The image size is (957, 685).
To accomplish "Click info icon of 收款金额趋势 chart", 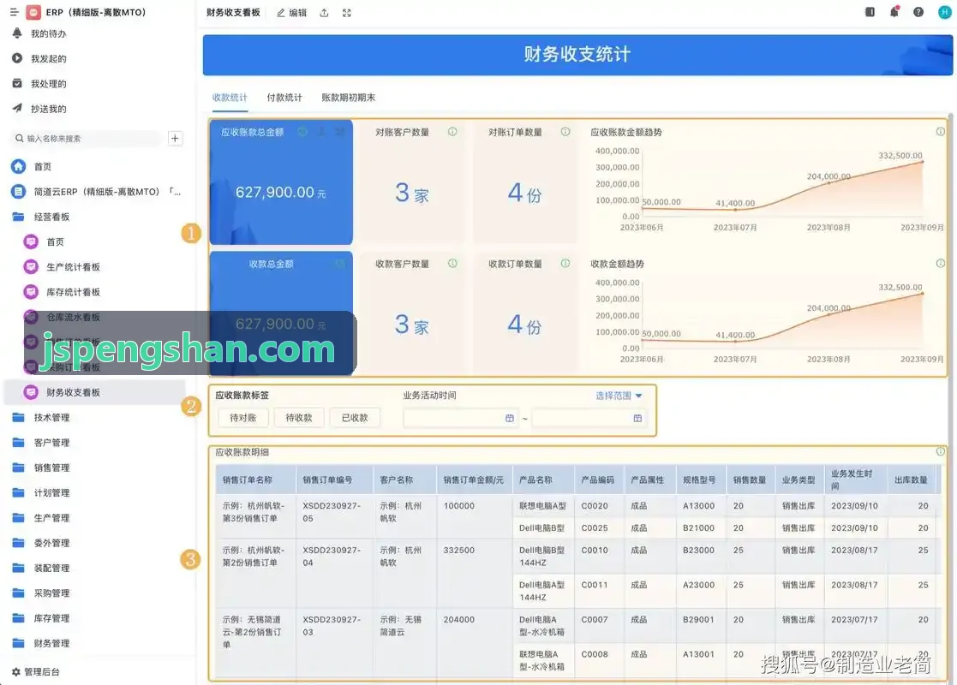I will pyautogui.click(x=941, y=264).
